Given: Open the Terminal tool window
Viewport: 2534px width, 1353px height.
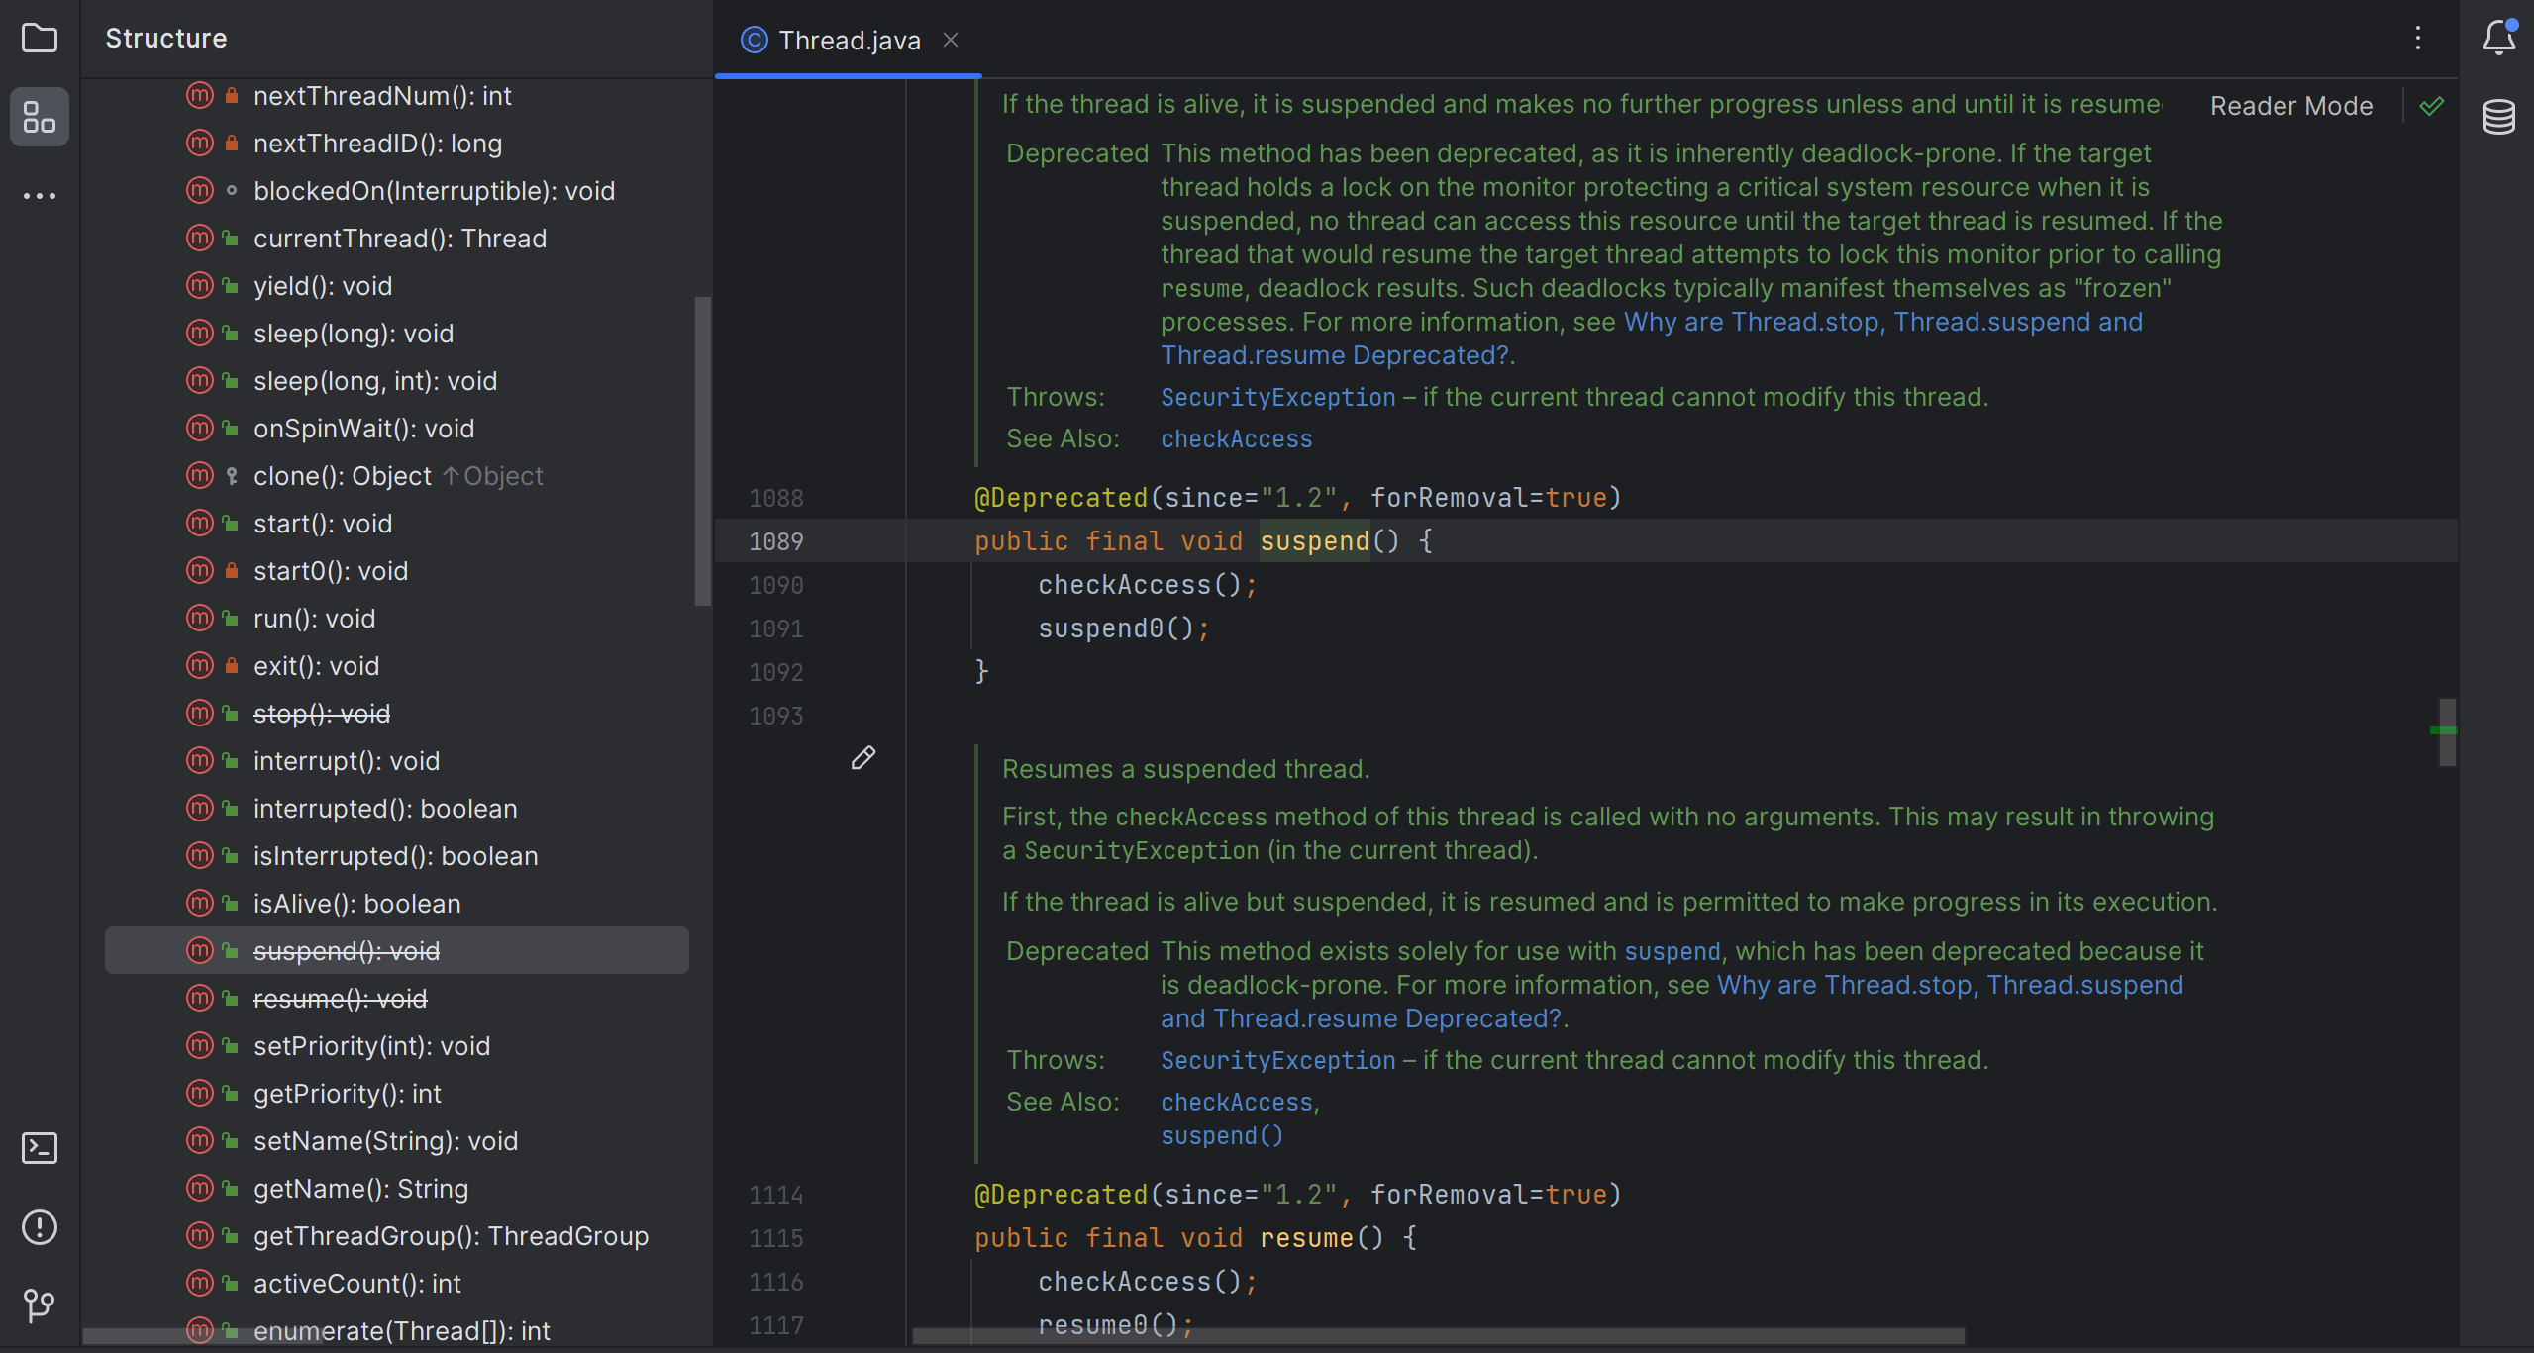Looking at the screenshot, I should [40, 1148].
